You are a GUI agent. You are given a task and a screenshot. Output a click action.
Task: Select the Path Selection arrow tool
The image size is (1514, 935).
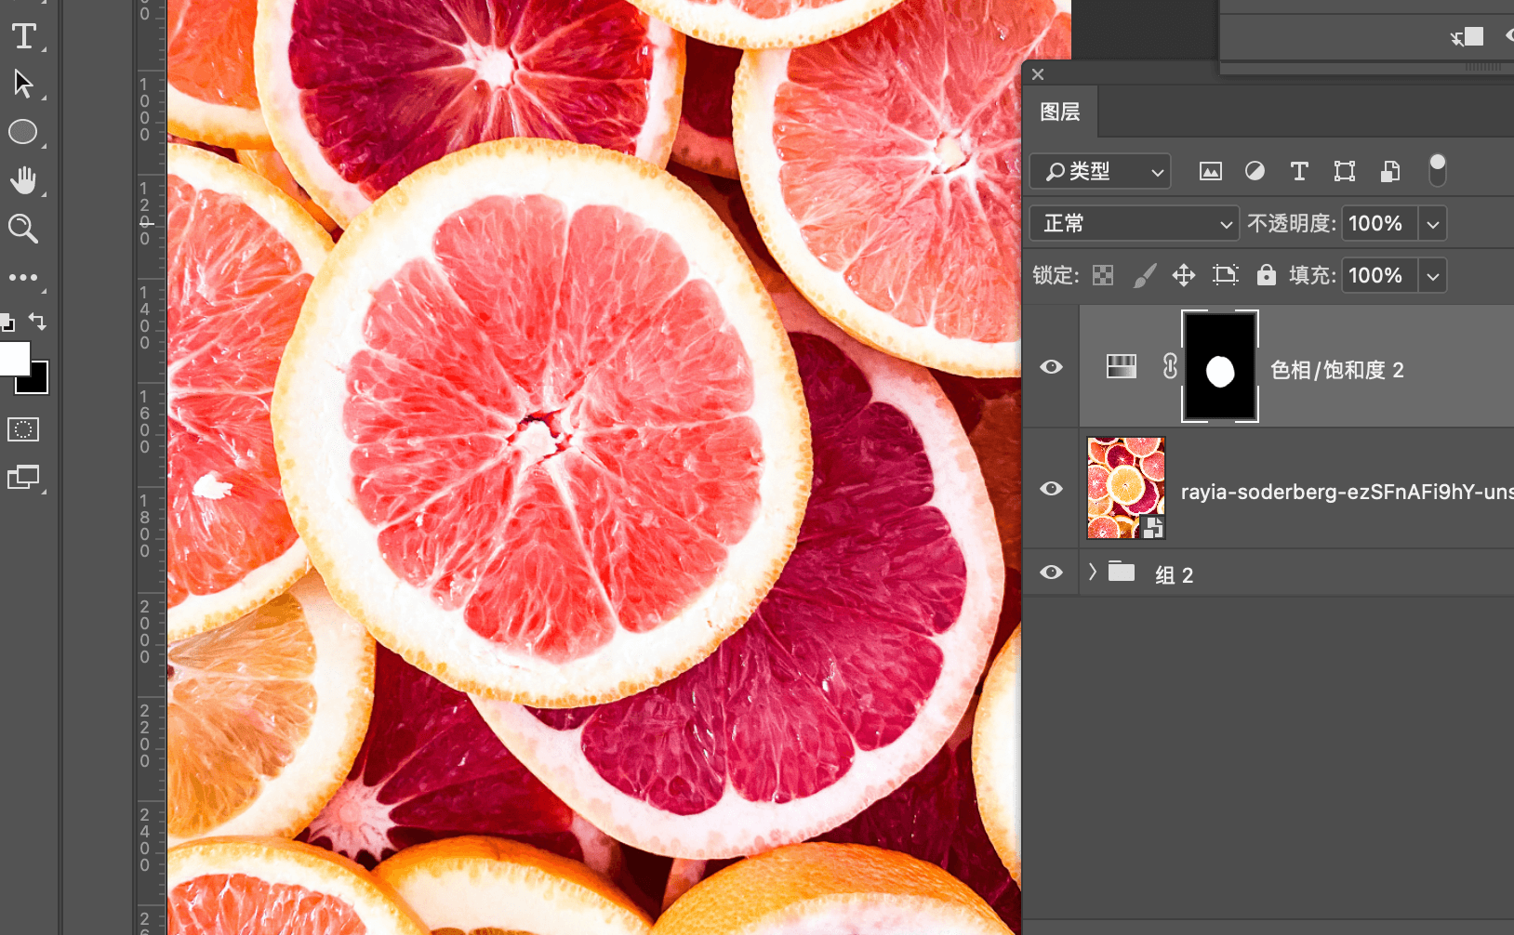coord(23,84)
